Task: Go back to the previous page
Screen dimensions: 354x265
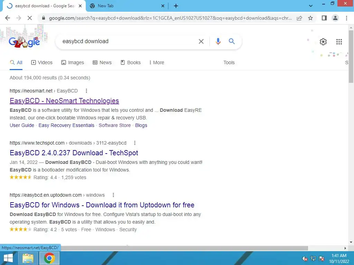Action: point(8,18)
